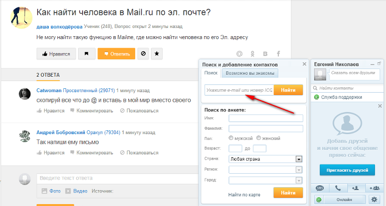The height and width of the screenshot is (206, 386).
Task: Share the question via Facebook icon
Action: pyautogui.click(x=278, y=54)
